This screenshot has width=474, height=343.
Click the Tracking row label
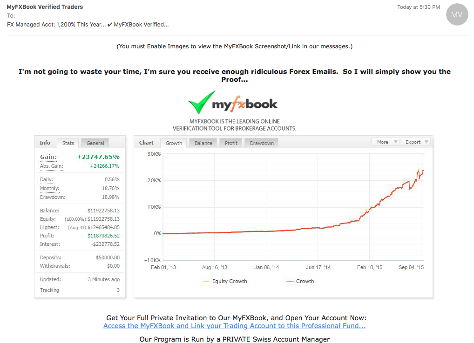click(49, 290)
